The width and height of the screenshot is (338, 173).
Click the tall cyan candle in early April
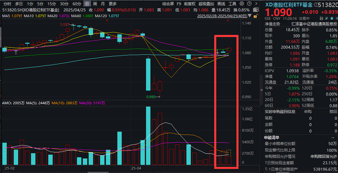(148, 74)
